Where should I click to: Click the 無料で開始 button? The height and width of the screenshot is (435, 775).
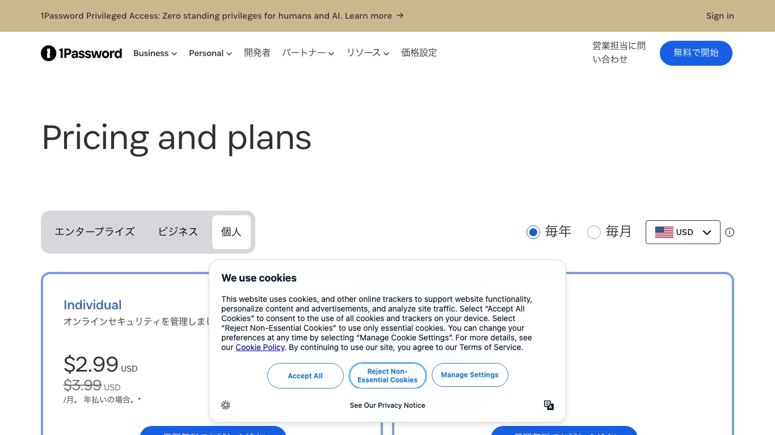coord(696,53)
